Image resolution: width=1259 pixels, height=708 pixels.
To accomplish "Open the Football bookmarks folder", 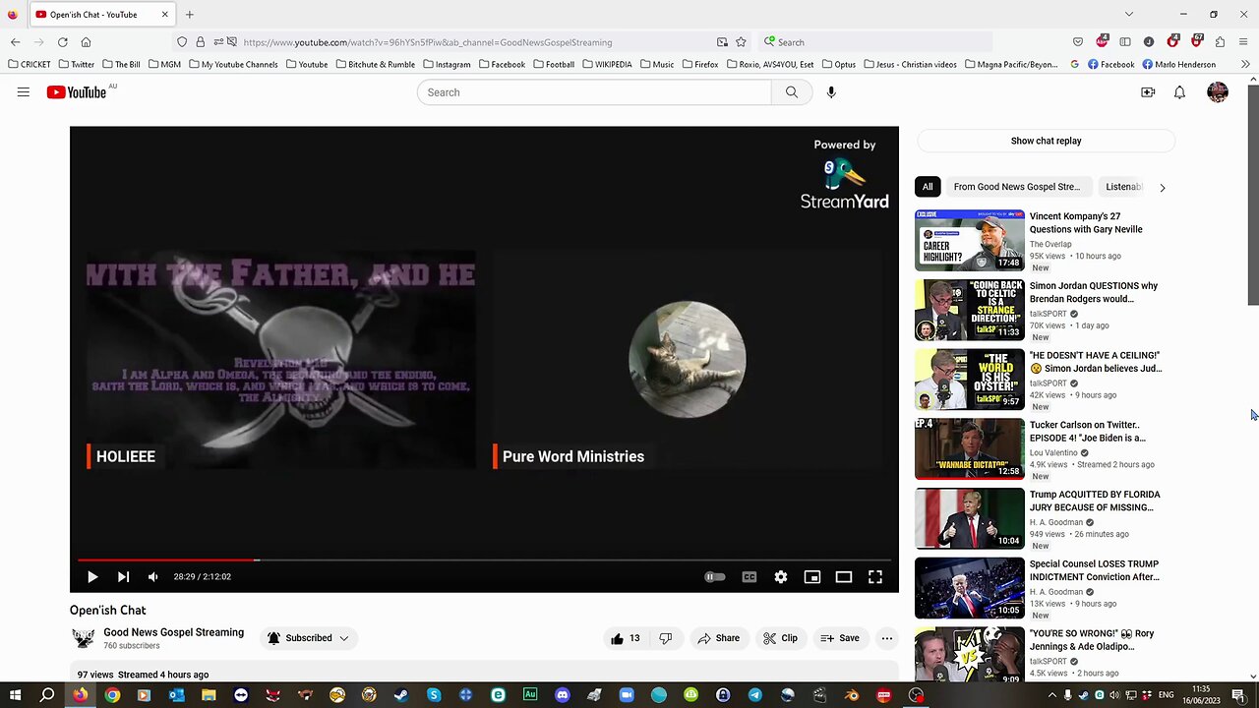I will (x=553, y=64).
